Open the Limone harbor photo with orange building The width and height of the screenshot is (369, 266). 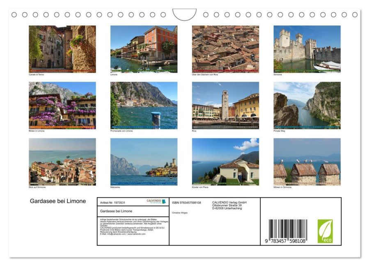tap(144, 49)
